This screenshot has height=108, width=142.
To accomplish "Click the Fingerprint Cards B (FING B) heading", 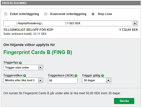I will coord(38,52).
